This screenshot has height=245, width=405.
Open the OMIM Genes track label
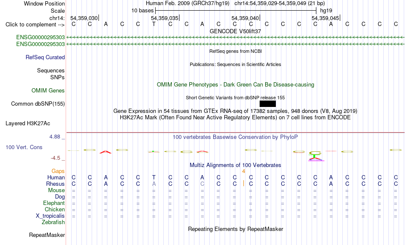pos(48,91)
